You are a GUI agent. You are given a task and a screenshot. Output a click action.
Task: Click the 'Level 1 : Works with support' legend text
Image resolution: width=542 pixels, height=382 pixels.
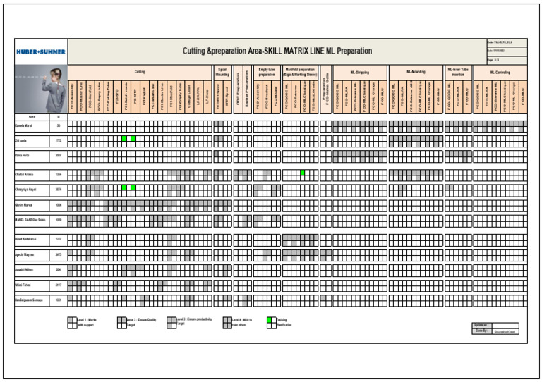coord(87,322)
